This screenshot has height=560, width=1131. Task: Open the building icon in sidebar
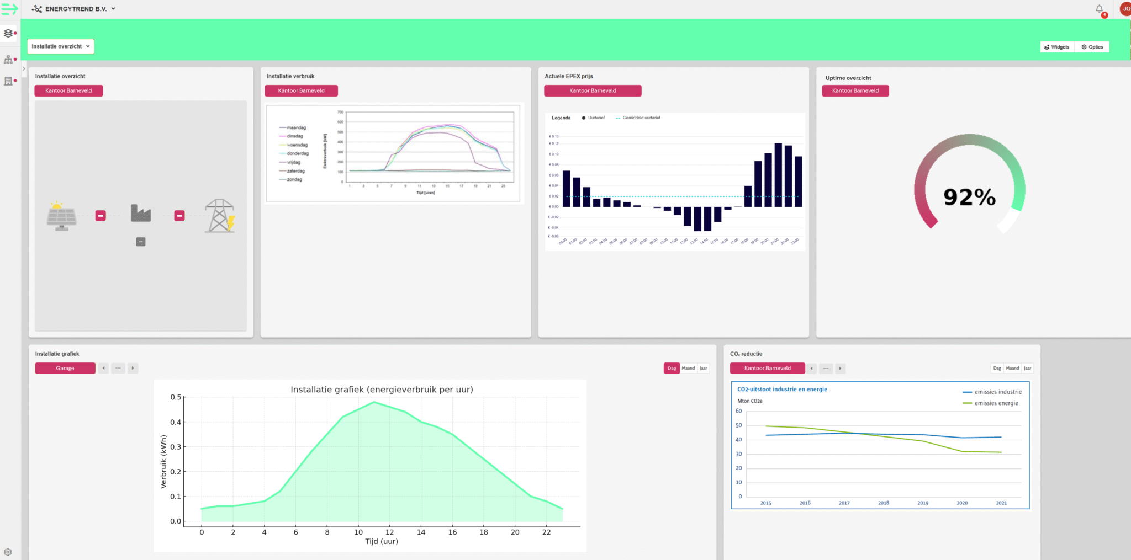8,81
